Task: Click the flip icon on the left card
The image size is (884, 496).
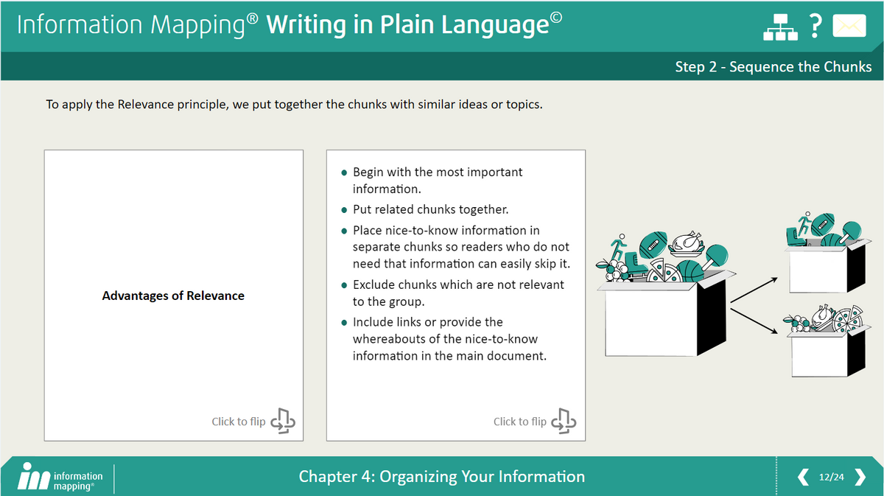Action: click(x=283, y=420)
